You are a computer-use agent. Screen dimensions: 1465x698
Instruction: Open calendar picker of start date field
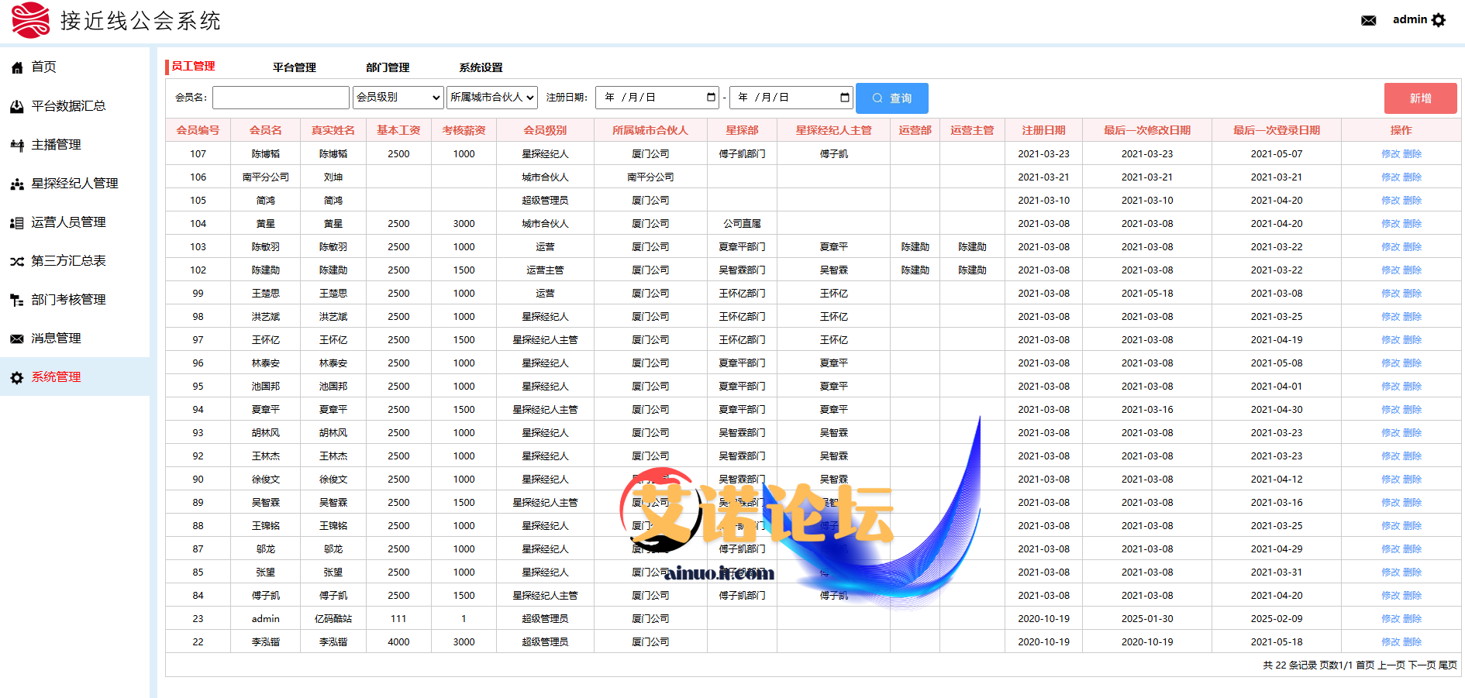click(711, 97)
